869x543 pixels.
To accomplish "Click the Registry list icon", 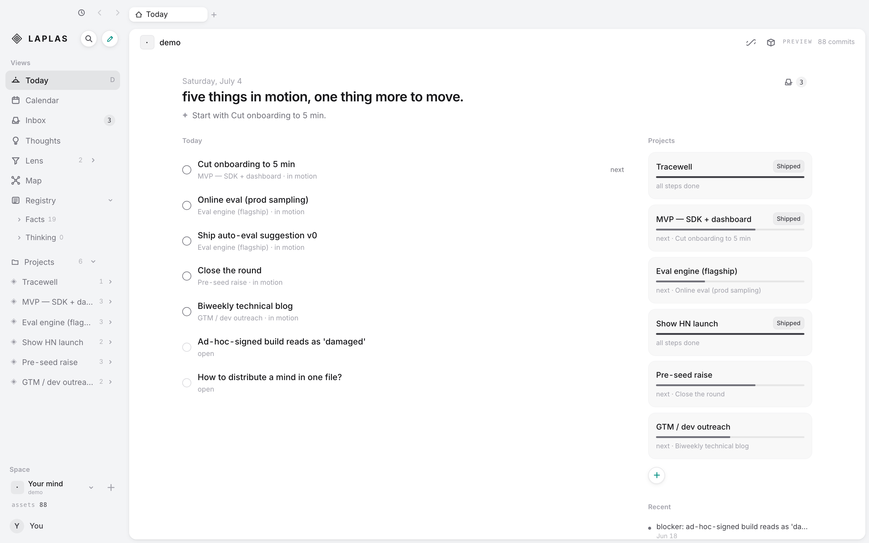I will 15,200.
